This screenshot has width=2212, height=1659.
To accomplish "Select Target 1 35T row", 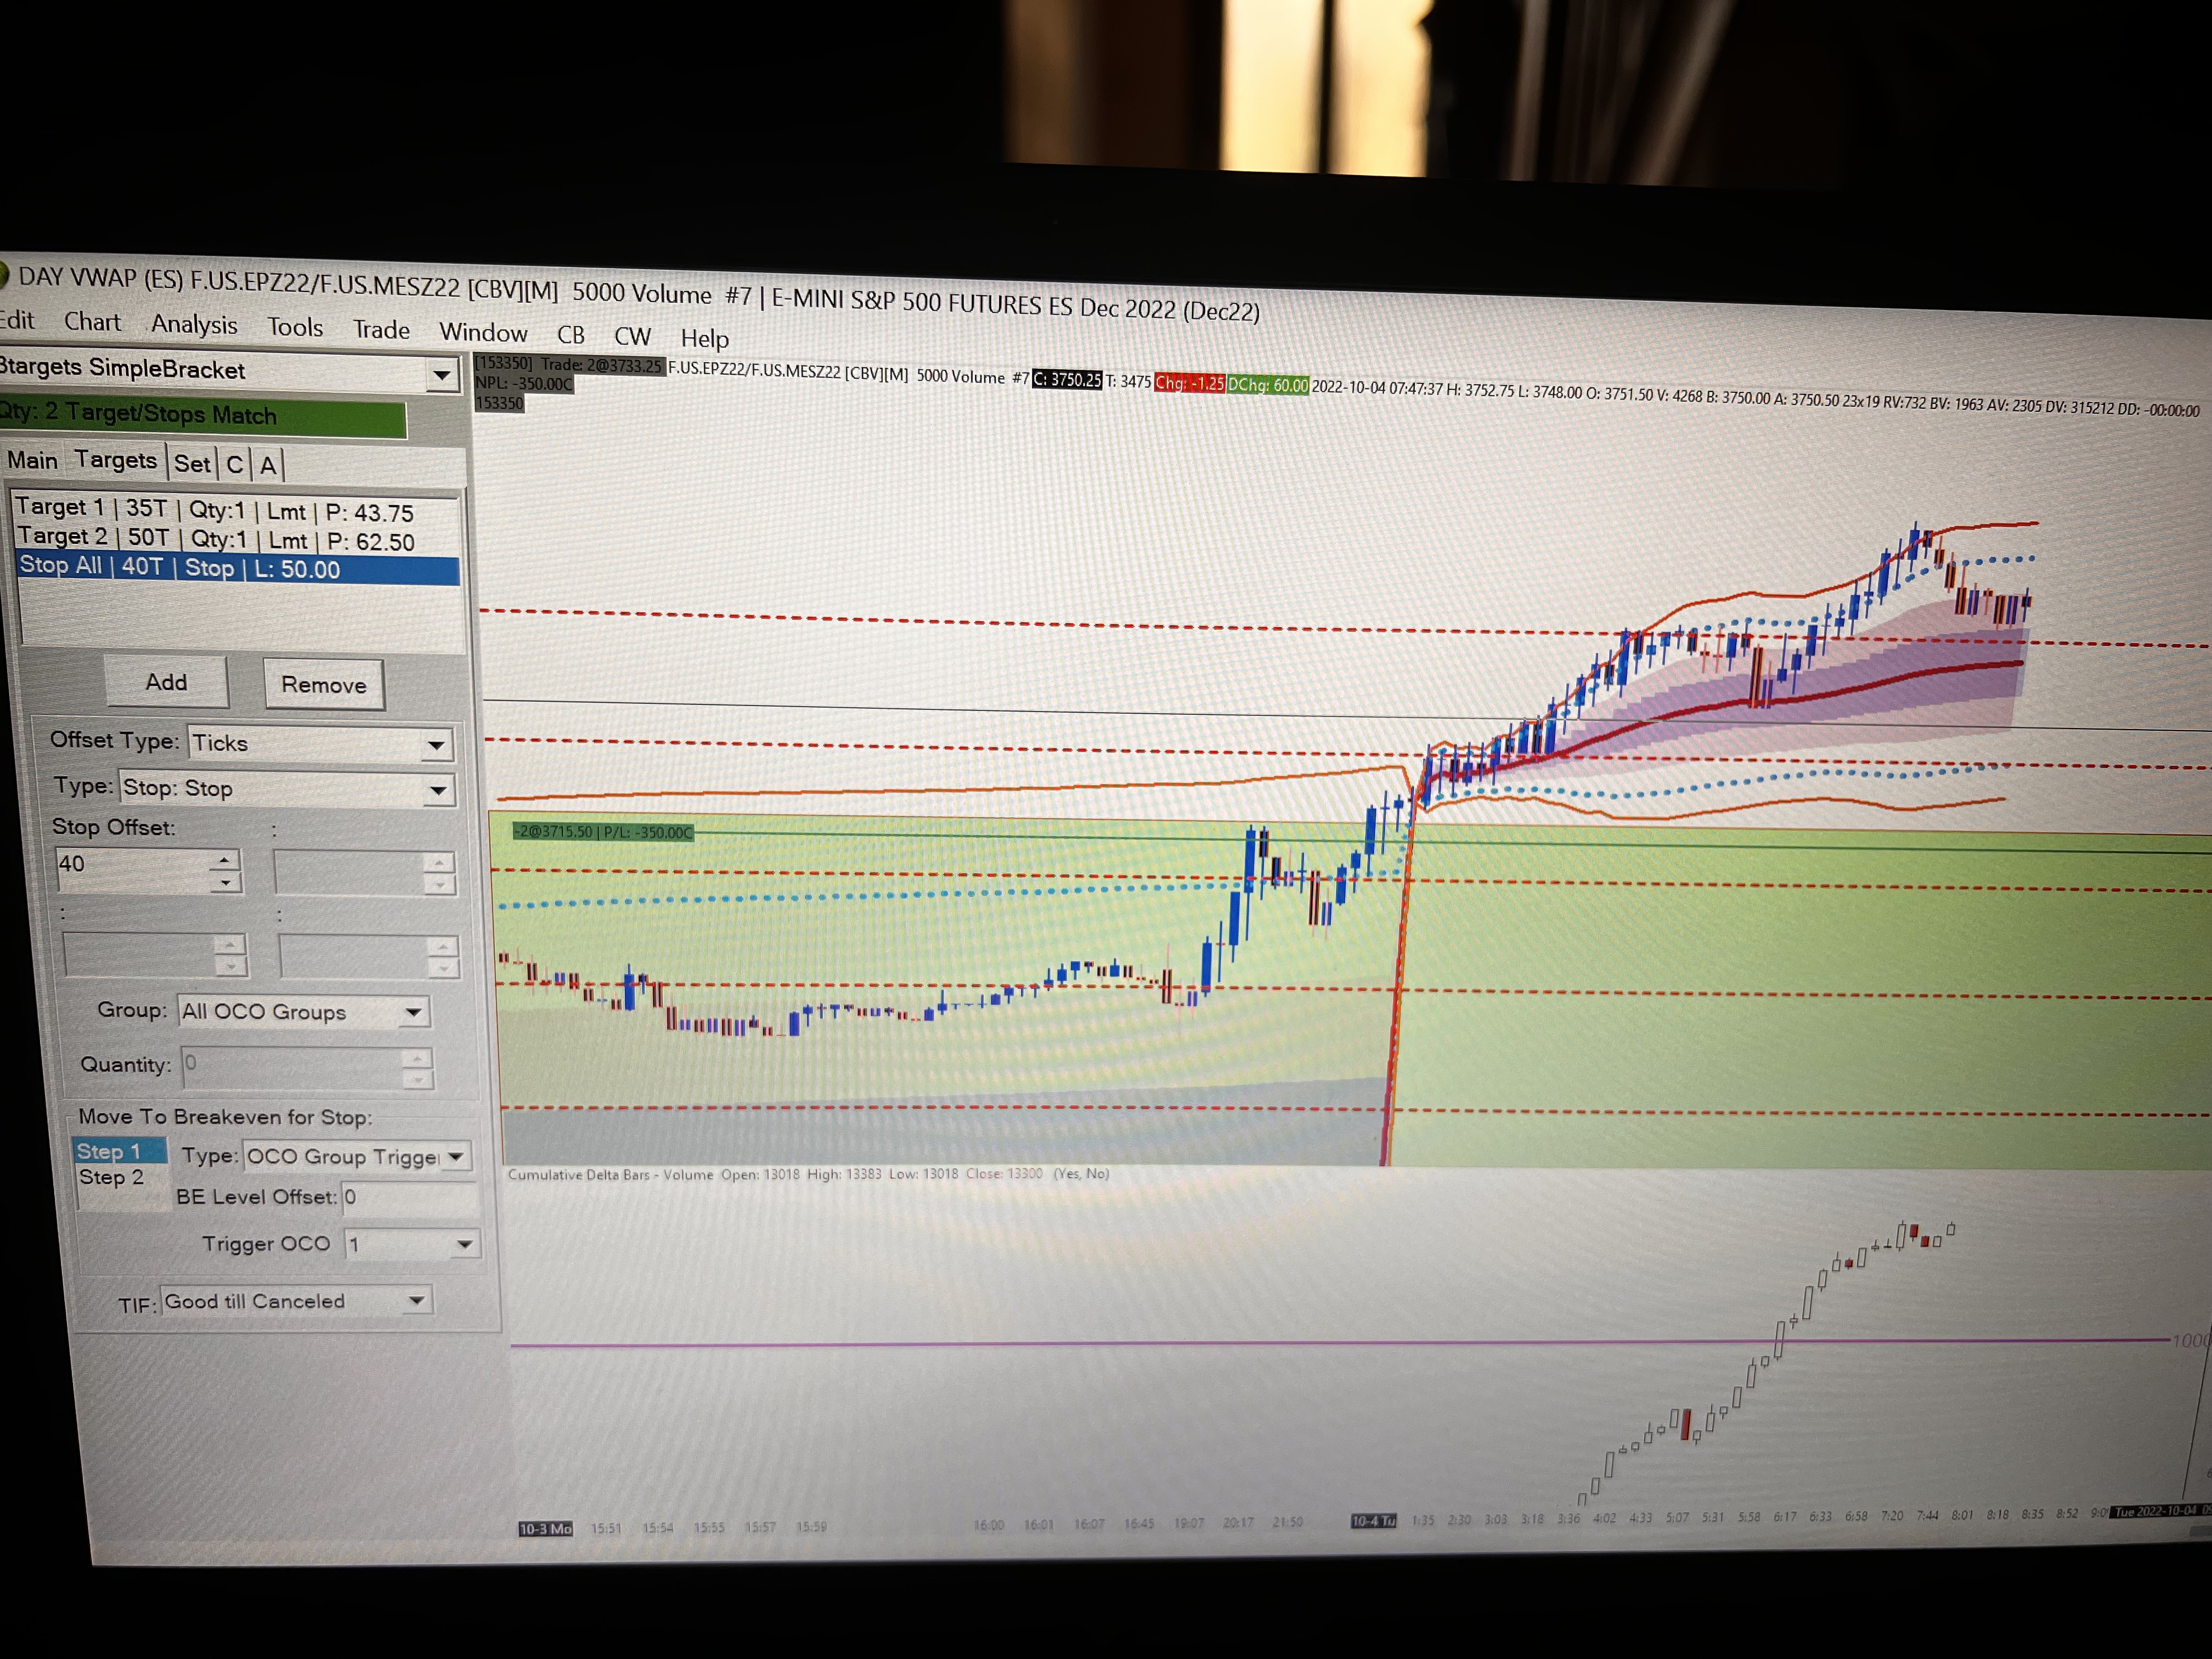I will [x=214, y=511].
